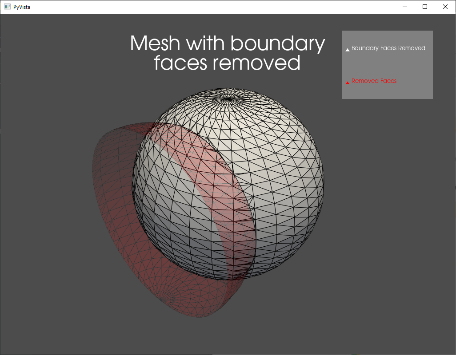Toggle the legend box display
The image size is (456, 355).
point(387,65)
